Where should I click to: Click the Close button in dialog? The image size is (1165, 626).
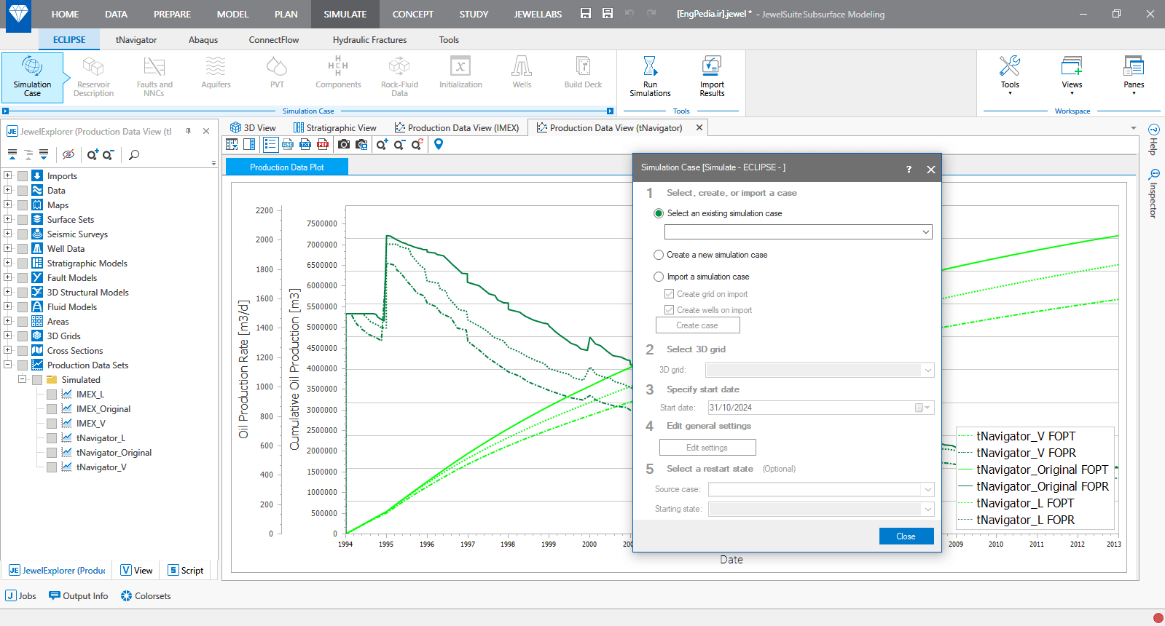pyautogui.click(x=906, y=536)
